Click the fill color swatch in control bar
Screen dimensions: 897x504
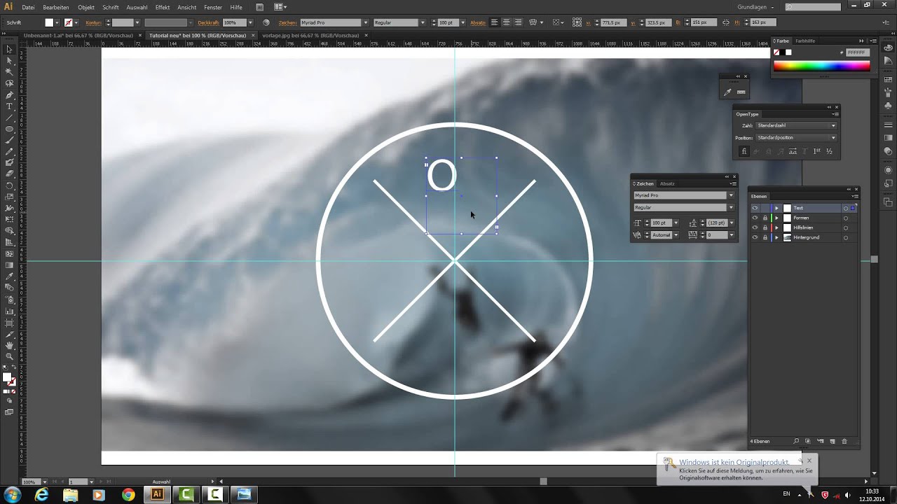[49, 22]
